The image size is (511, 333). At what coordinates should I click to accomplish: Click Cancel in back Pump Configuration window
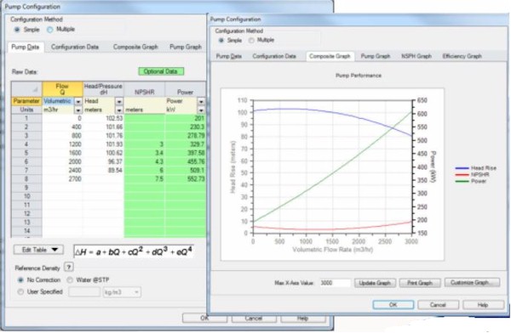(x=254, y=318)
